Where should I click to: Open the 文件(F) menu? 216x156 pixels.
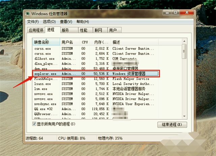pyautogui.click(x=33, y=22)
